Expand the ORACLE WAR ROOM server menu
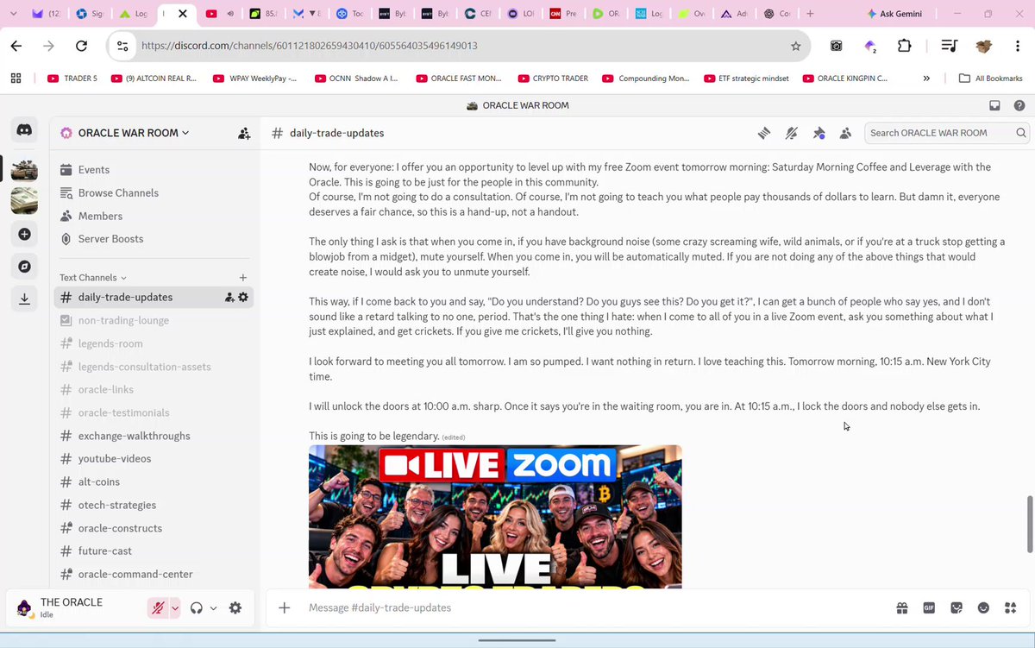Viewport: 1035px width, 648px height. pos(134,133)
